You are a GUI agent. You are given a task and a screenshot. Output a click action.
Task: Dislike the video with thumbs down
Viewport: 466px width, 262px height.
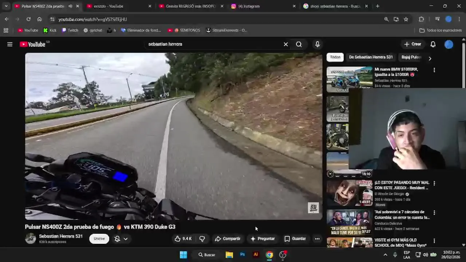tap(202, 239)
